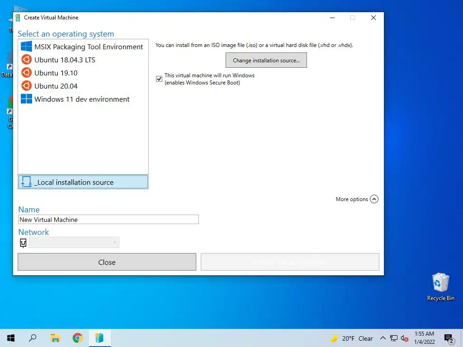Select MSIX Packaging Tool Environment entry

pos(83,47)
